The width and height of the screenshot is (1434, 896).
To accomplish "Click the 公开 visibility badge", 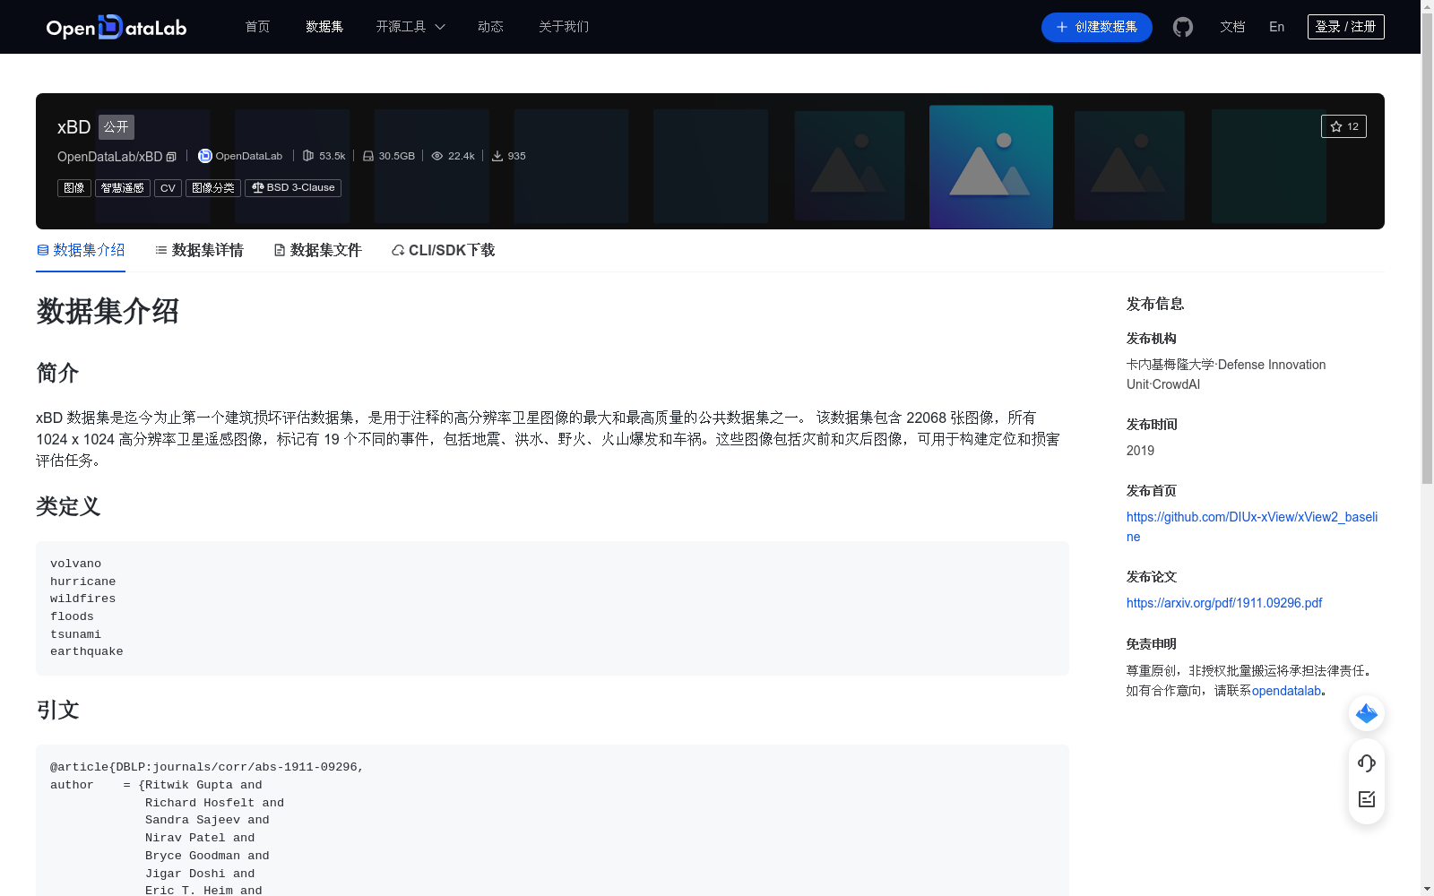I will 117,127.
